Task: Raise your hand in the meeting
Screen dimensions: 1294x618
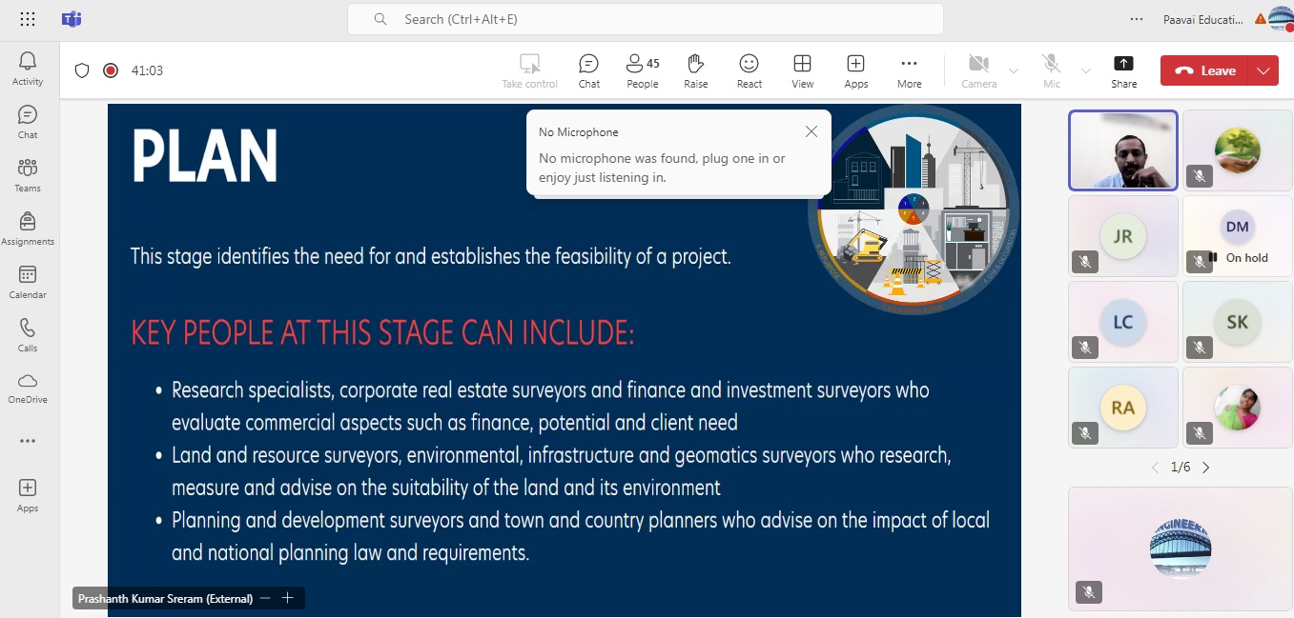Action: (x=695, y=71)
